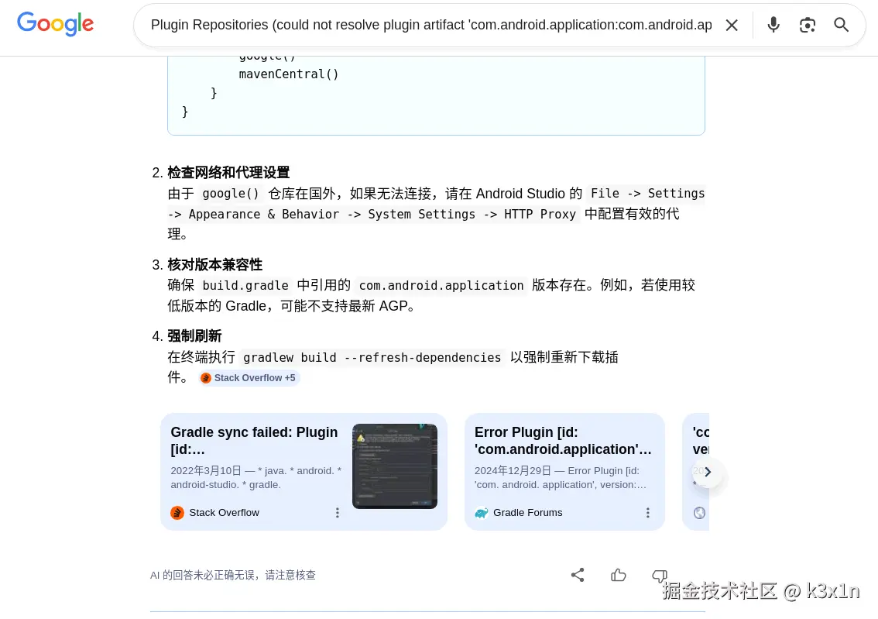Share the AI answer using the share icon

(578, 575)
